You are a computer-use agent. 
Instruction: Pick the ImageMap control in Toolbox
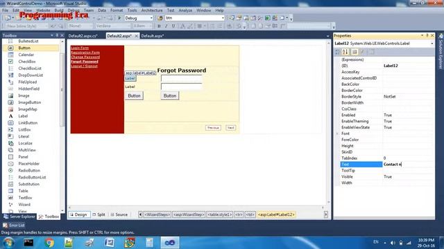click(31, 109)
